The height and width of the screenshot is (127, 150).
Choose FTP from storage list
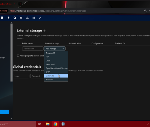click(x=56, y=57)
